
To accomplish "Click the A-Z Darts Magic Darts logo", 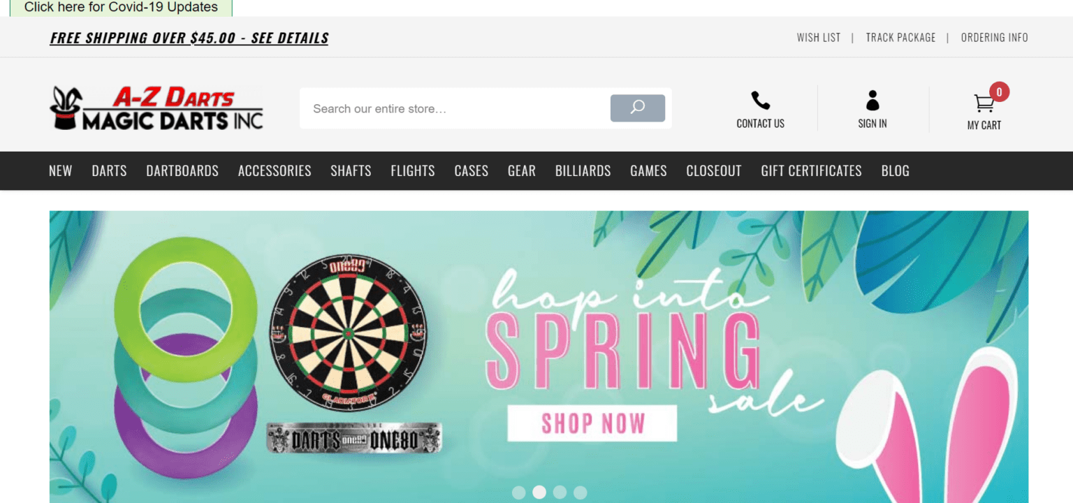I will pos(156,108).
